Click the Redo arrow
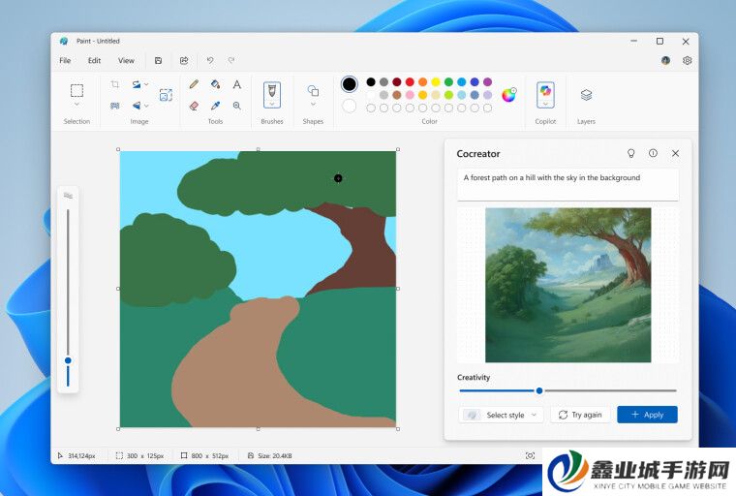736x496 pixels. [x=231, y=61]
